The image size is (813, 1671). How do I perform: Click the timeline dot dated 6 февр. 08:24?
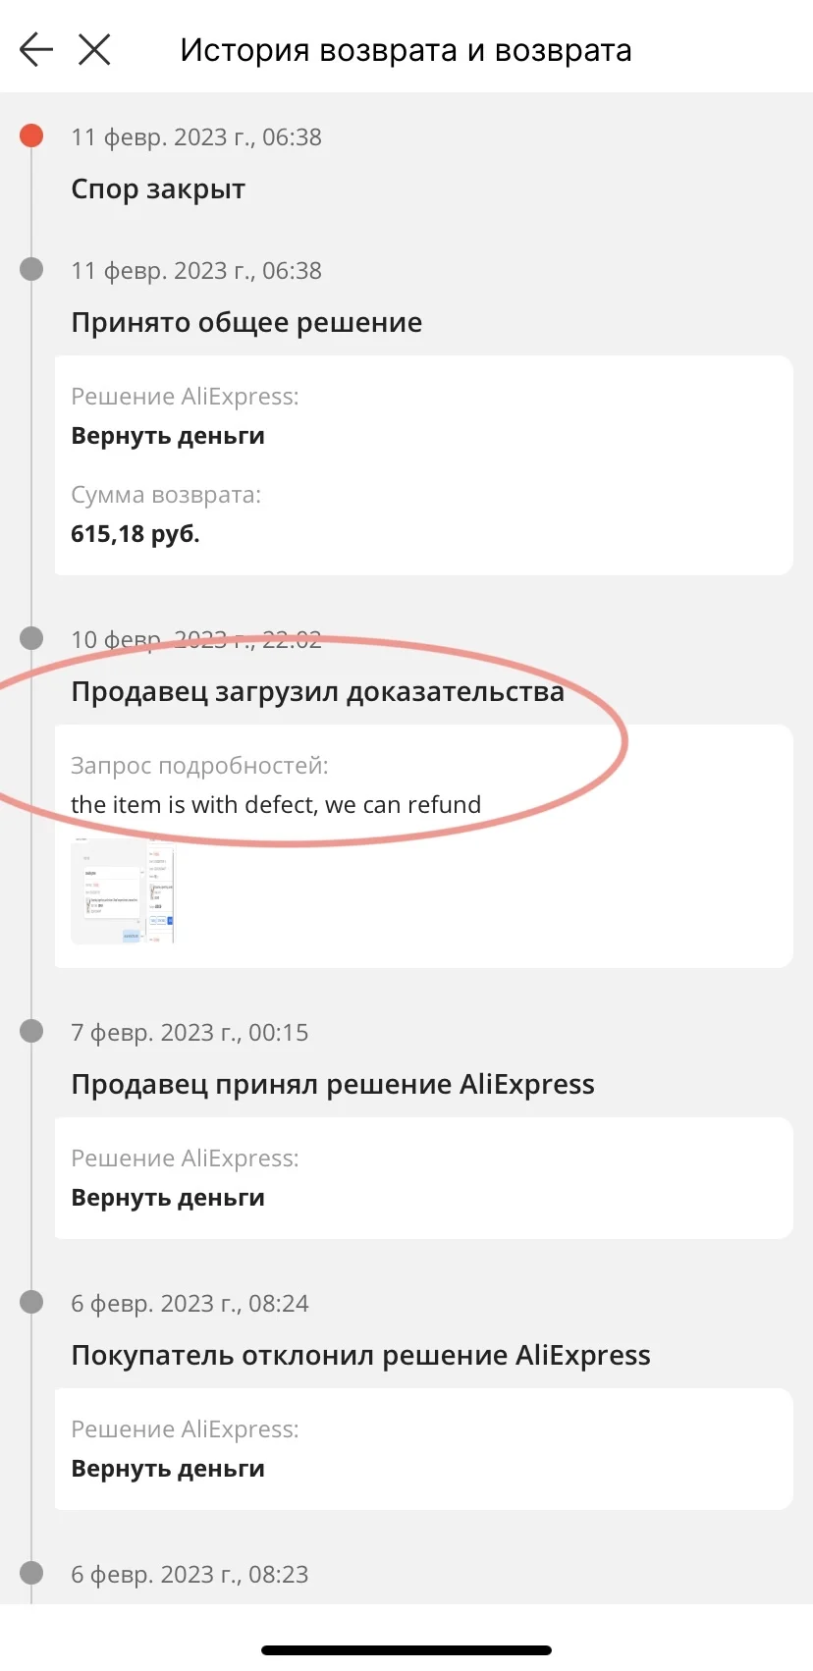tap(31, 1302)
